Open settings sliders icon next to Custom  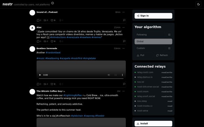pyautogui.click(x=169, y=48)
